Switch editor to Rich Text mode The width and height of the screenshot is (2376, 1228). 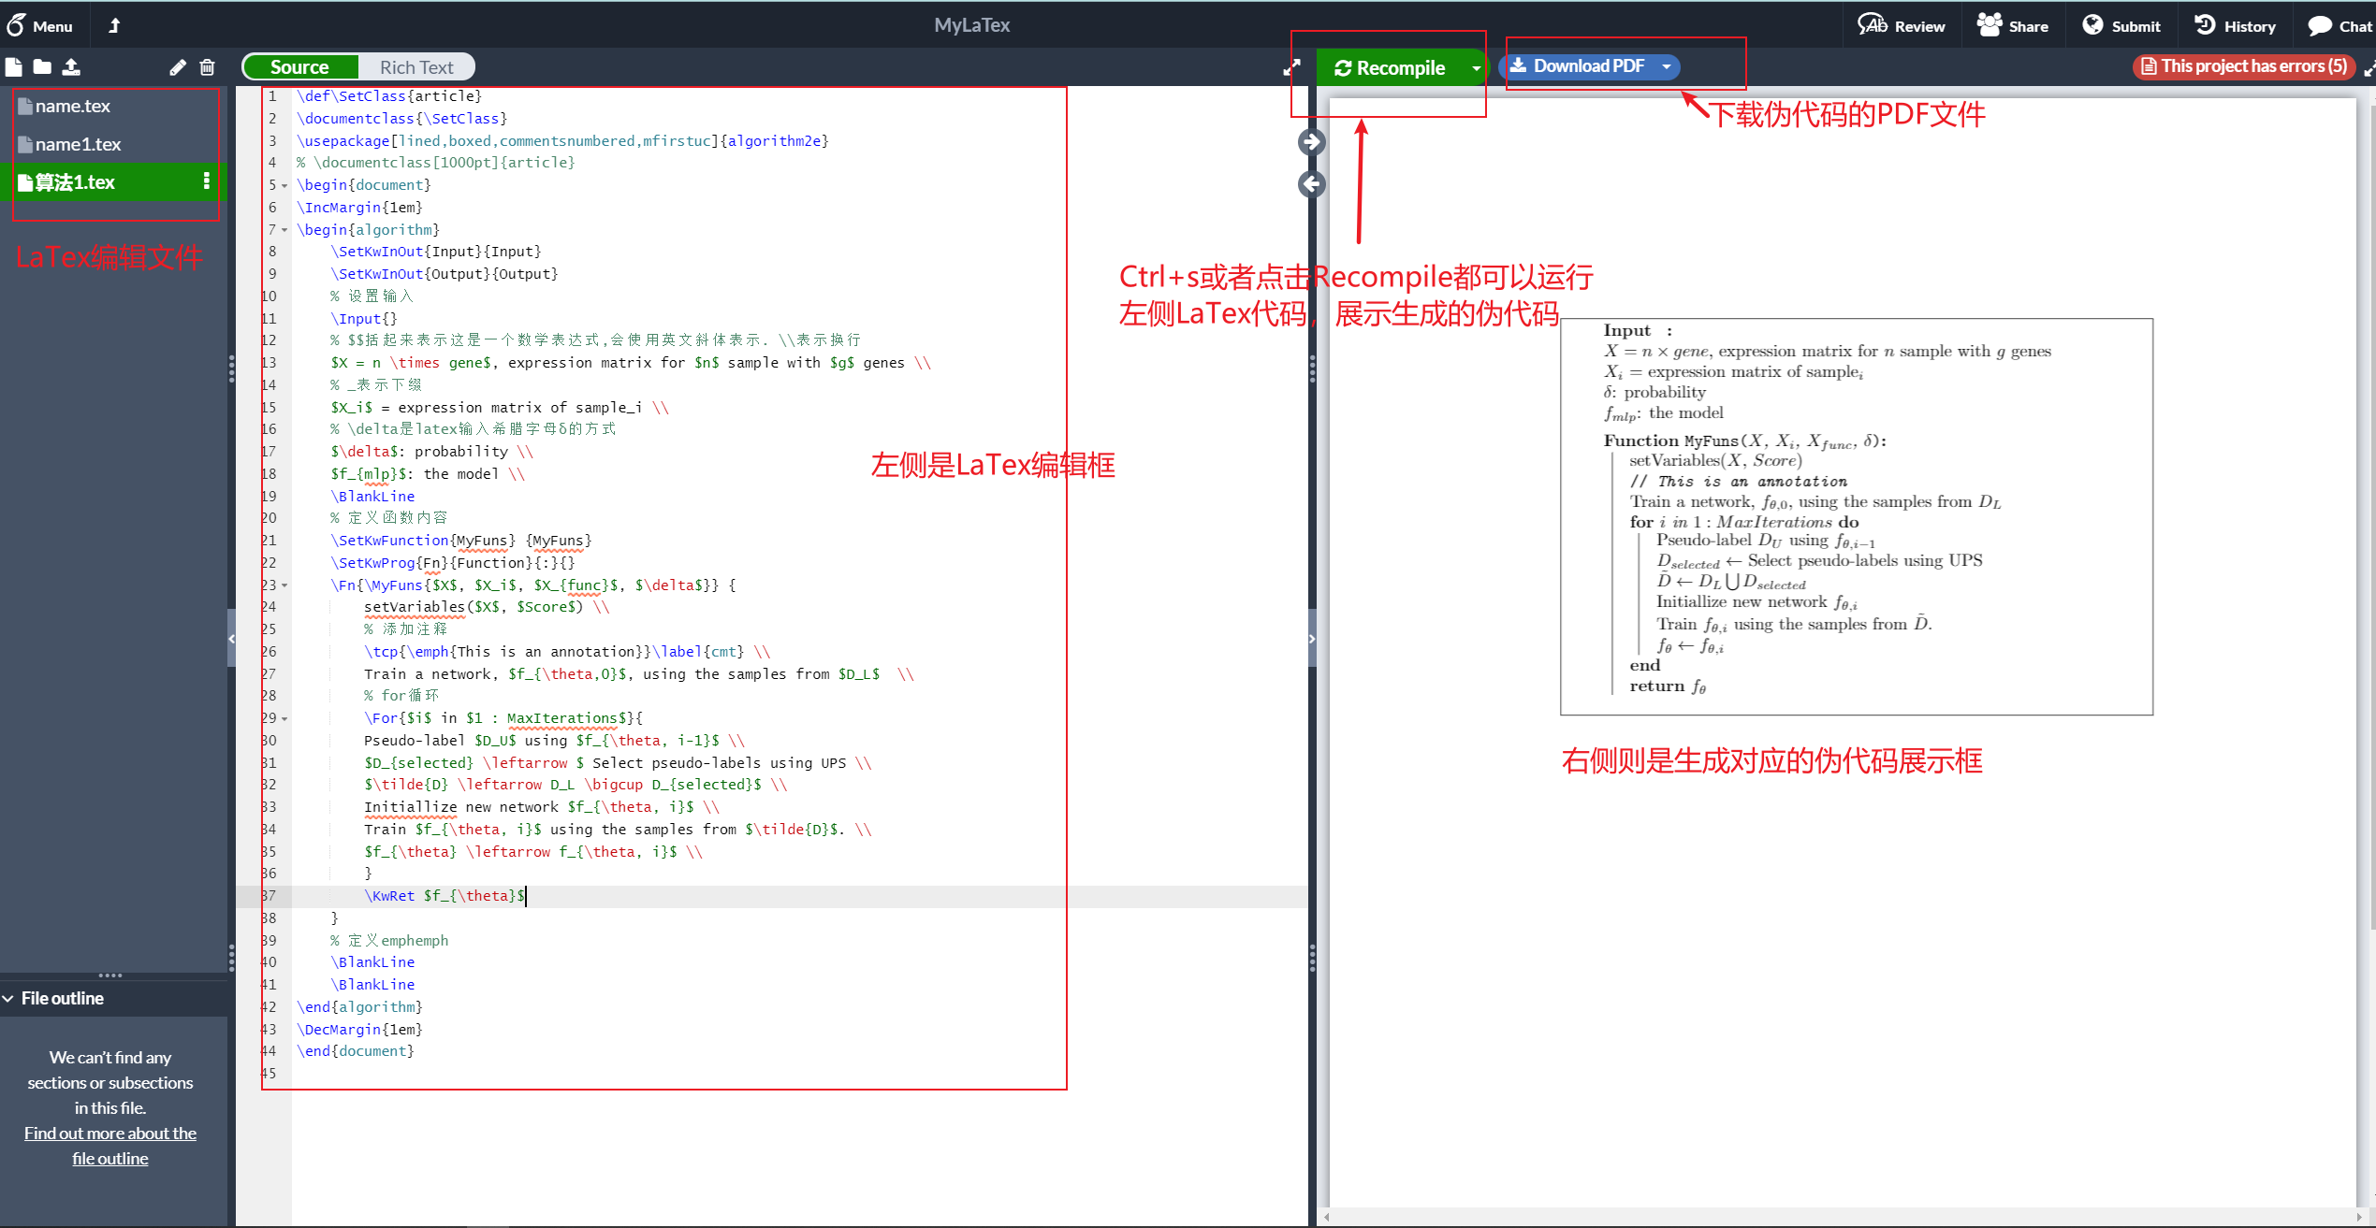[x=415, y=67]
